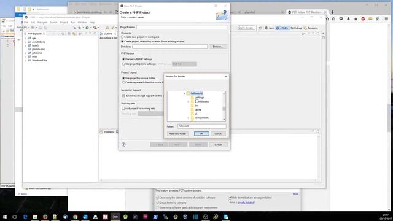Viewport: 393px width, 221px height.
Task: Expand the administrator folder in Browse dialog
Action: 189,101
